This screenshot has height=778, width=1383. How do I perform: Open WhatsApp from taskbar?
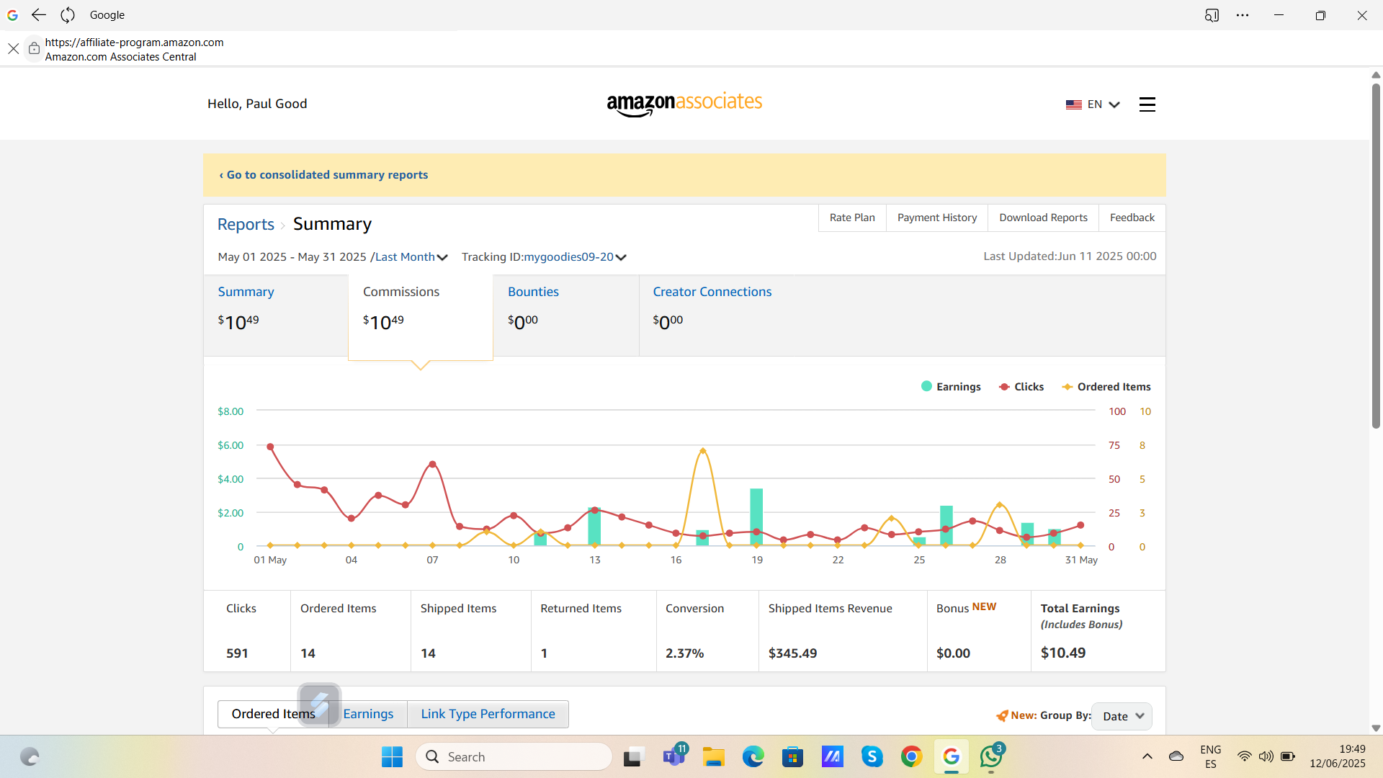[991, 756]
